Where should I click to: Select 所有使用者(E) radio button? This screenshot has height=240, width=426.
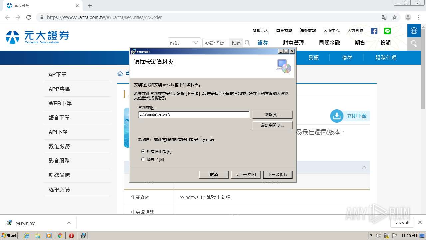[x=143, y=151]
